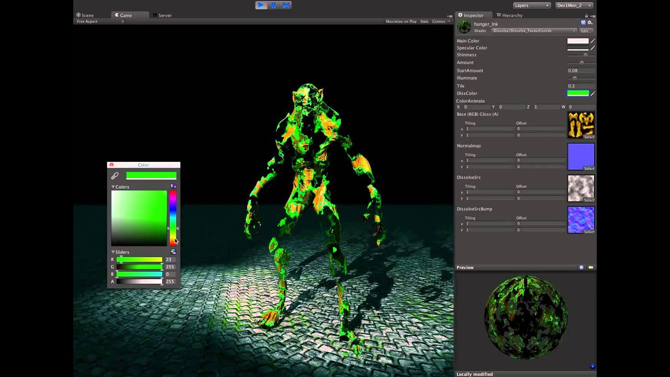Toggle the Maximize on Play option
The image size is (670, 377).
(401, 21)
